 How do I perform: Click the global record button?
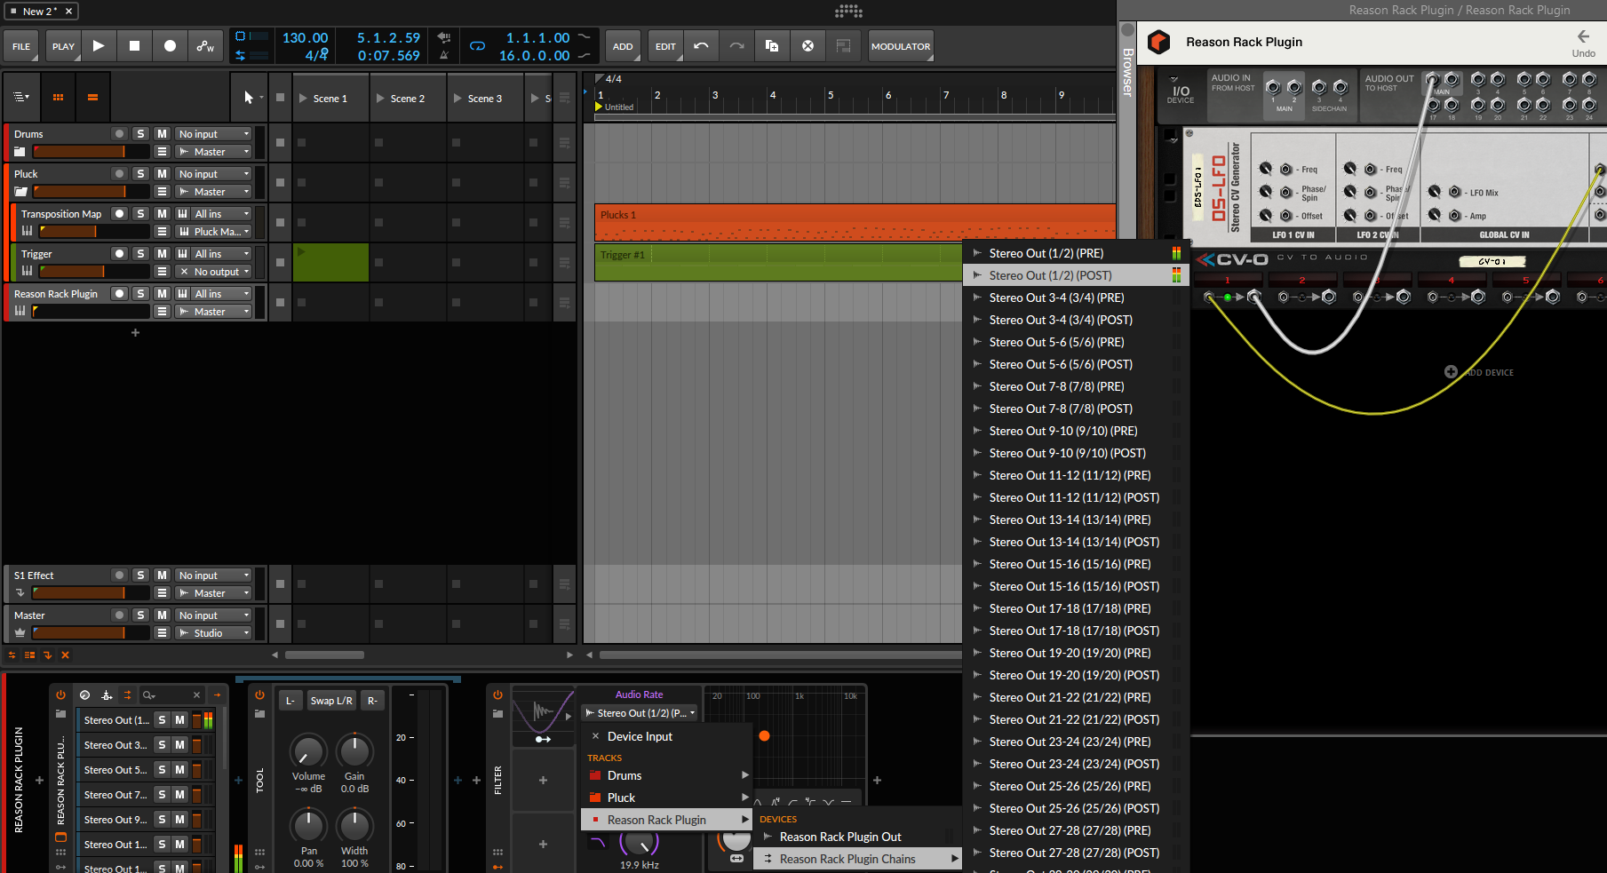[x=170, y=46]
